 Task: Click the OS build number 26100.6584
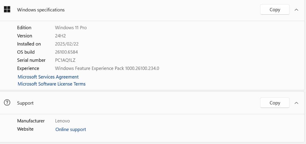(66, 52)
